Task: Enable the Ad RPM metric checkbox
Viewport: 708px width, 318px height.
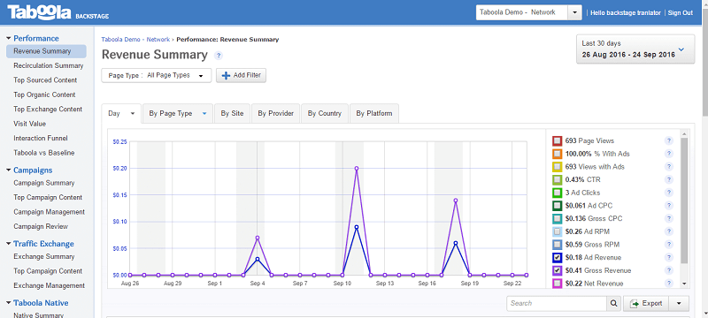Action: pyautogui.click(x=558, y=231)
